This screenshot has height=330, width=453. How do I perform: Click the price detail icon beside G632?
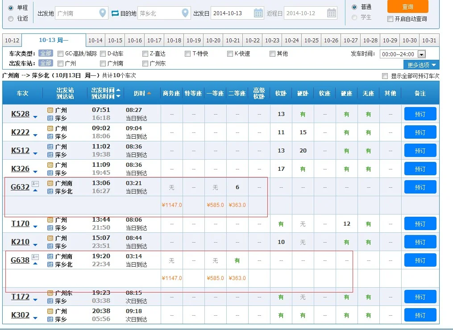(x=35, y=183)
